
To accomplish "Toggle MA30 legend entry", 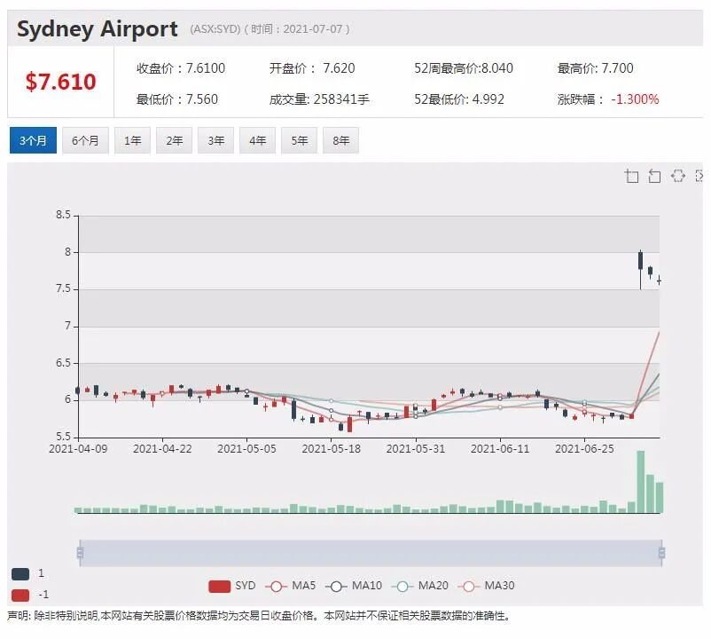I will (486, 586).
